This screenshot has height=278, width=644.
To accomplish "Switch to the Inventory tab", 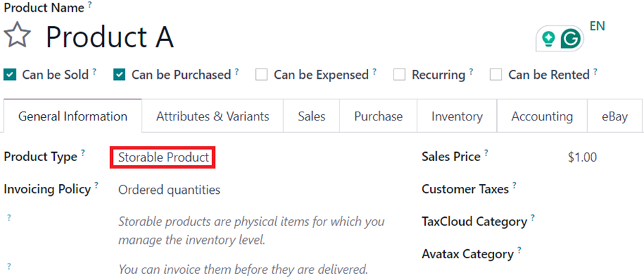I will pyautogui.click(x=456, y=116).
